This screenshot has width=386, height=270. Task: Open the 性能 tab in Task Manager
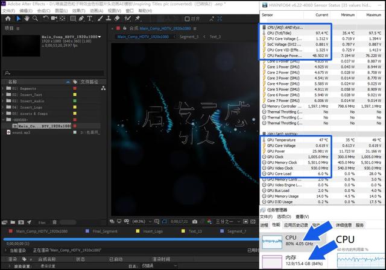[x=276, y=225]
